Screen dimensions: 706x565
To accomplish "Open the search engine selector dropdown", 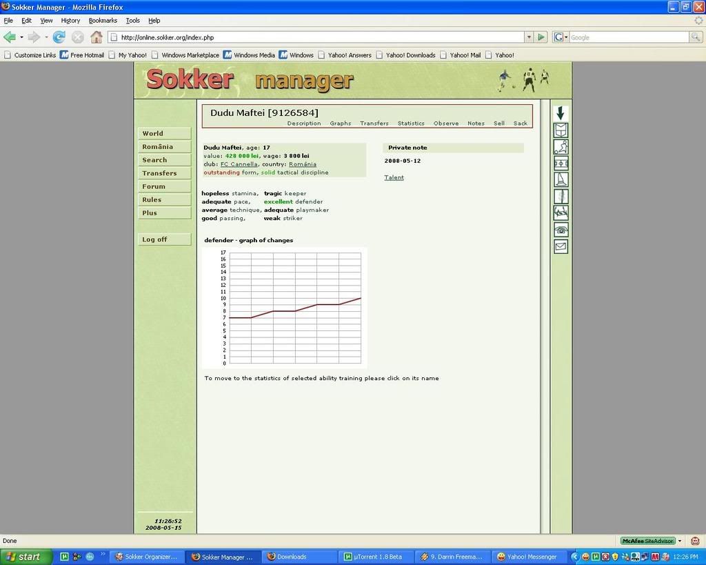I will [561, 37].
